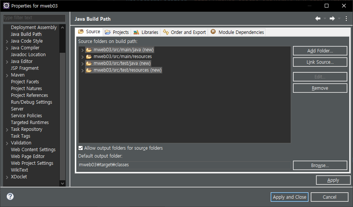This screenshot has height=207, width=353.
Task: Expand Java Editor node
Action: [x=7, y=61]
